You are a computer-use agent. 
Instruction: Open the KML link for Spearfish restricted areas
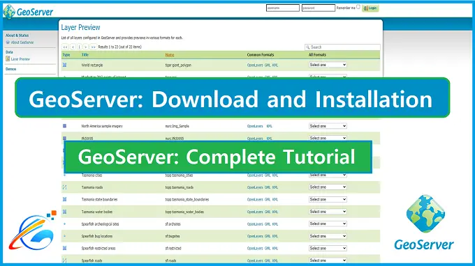[x=275, y=249]
